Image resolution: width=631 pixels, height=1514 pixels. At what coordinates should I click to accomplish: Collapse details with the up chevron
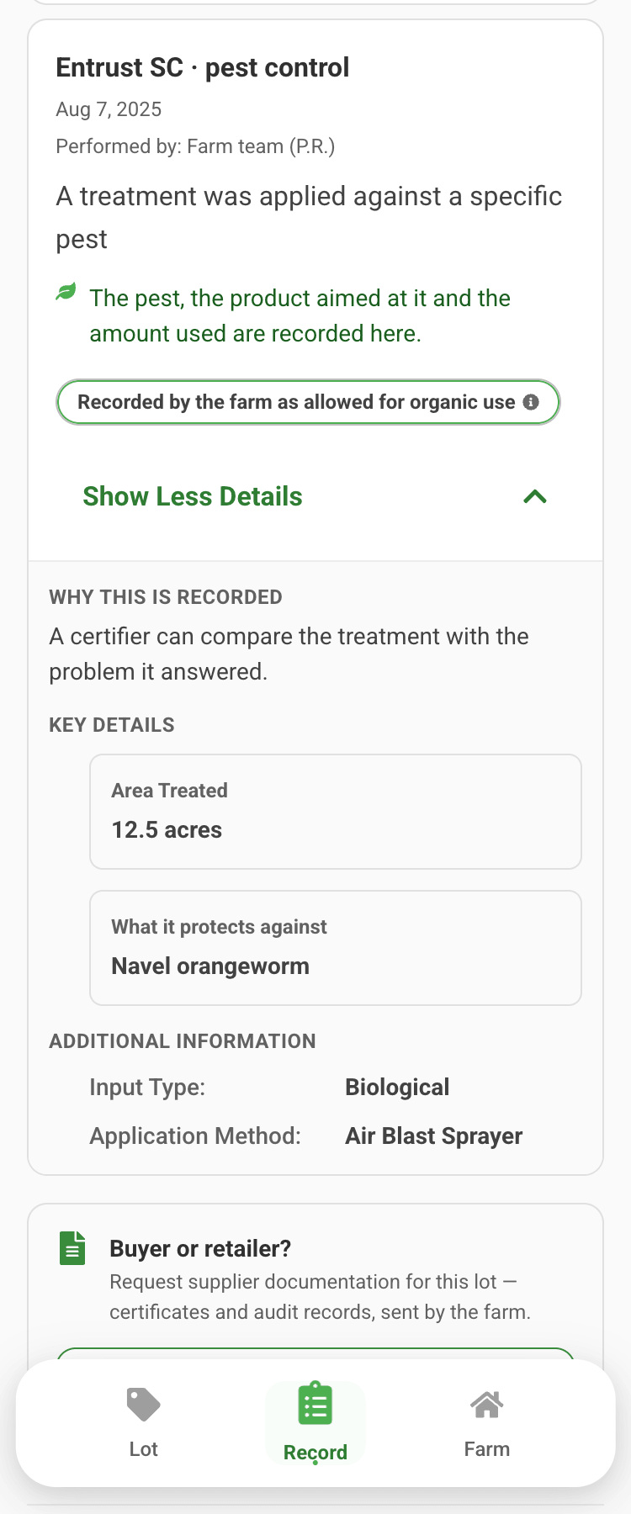(x=535, y=496)
